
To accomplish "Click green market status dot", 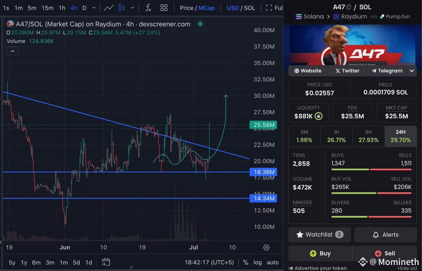I will 200,24.
